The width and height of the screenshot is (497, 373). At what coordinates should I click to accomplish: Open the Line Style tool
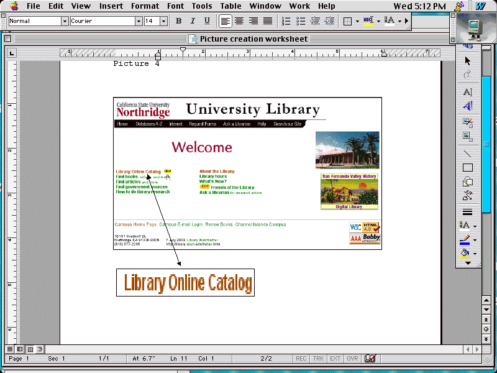point(468,212)
